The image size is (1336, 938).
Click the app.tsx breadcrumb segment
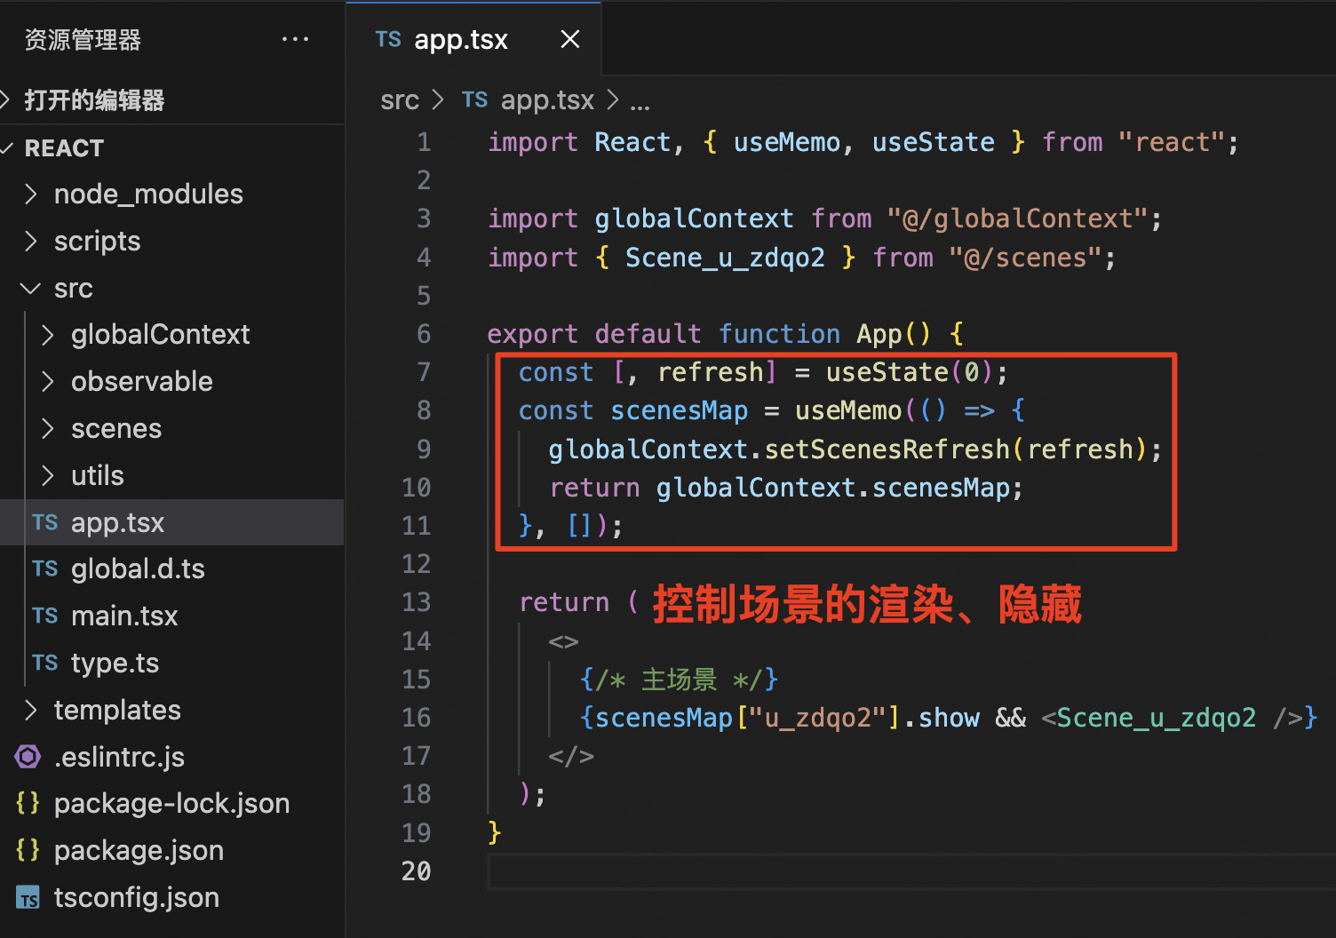point(547,100)
